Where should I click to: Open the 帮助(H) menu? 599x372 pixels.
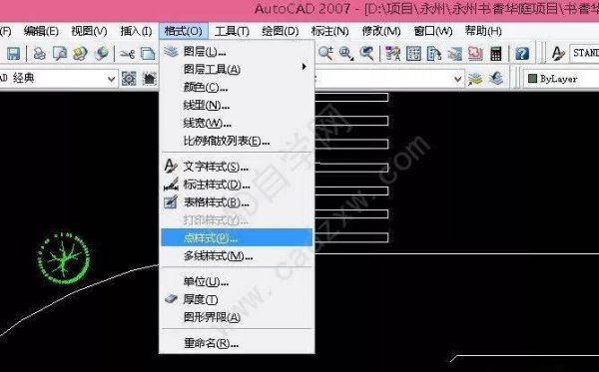[x=483, y=31]
